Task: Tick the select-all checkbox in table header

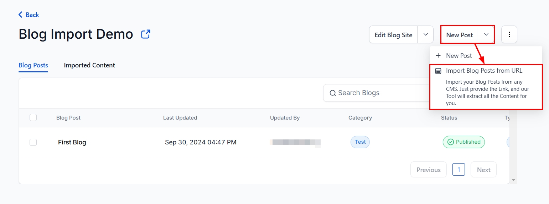Action: tap(33, 117)
